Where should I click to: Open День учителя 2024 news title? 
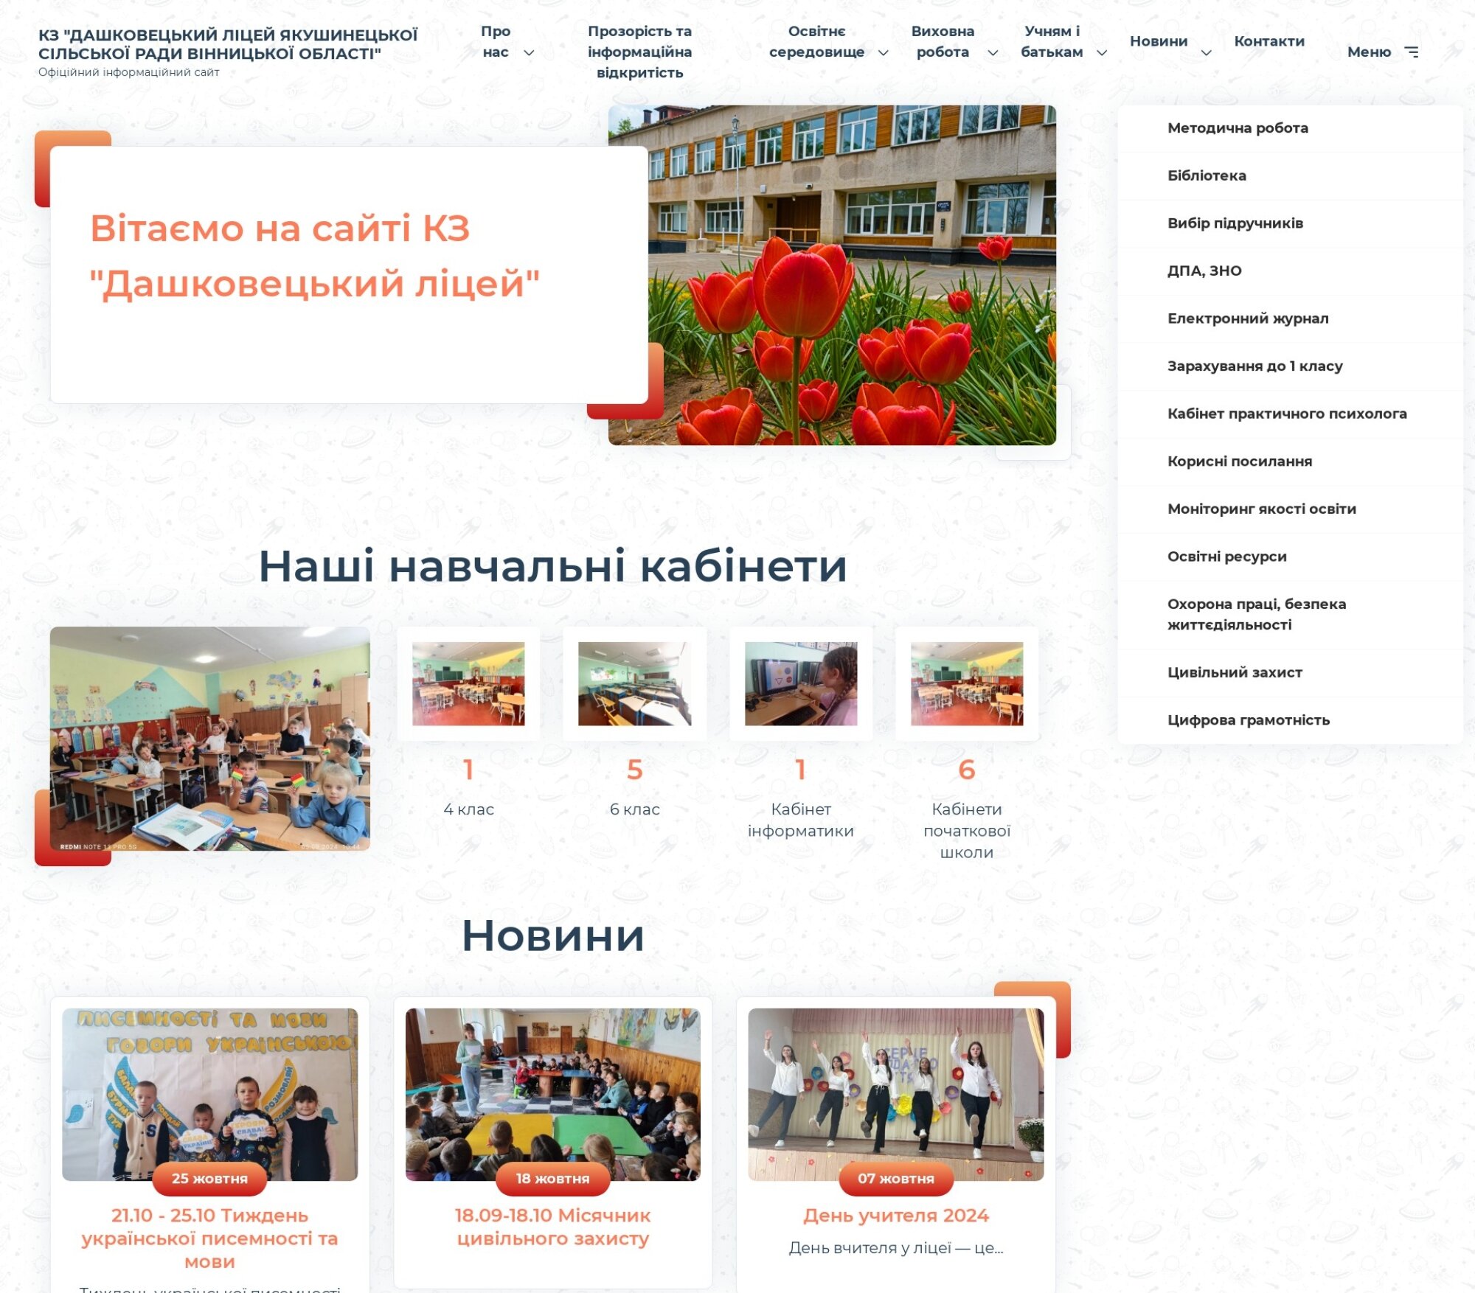pos(895,1216)
